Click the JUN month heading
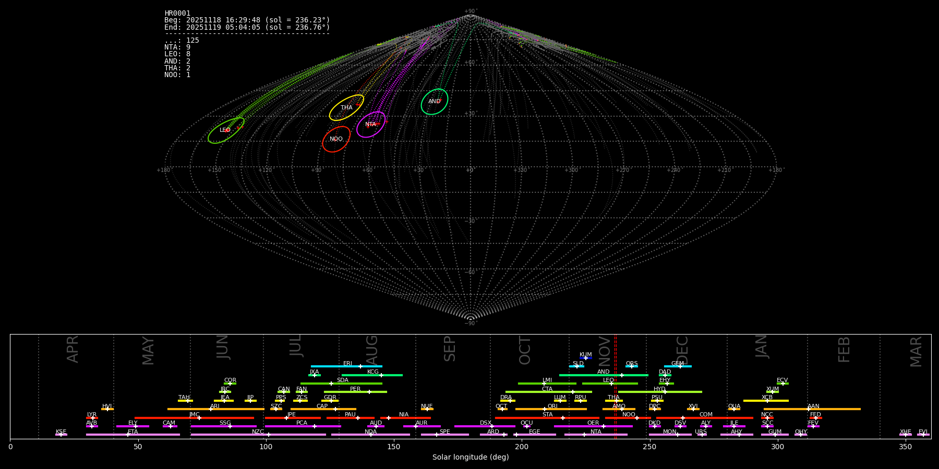 pyautogui.click(x=223, y=347)
